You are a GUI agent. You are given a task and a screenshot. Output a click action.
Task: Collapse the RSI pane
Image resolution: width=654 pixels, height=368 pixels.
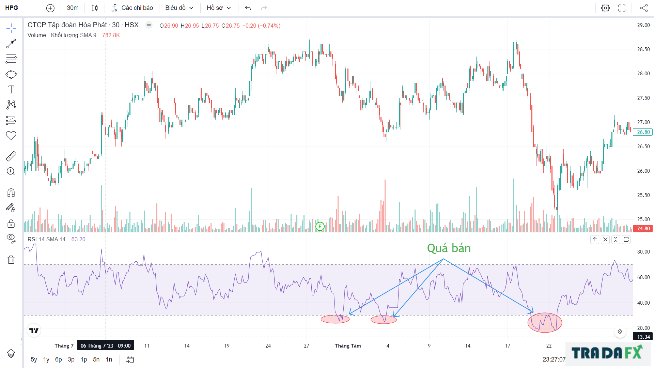616,240
